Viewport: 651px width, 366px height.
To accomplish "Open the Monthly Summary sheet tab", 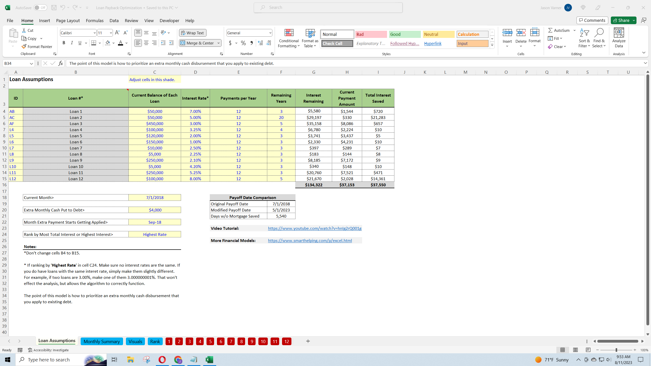I will coord(101,341).
